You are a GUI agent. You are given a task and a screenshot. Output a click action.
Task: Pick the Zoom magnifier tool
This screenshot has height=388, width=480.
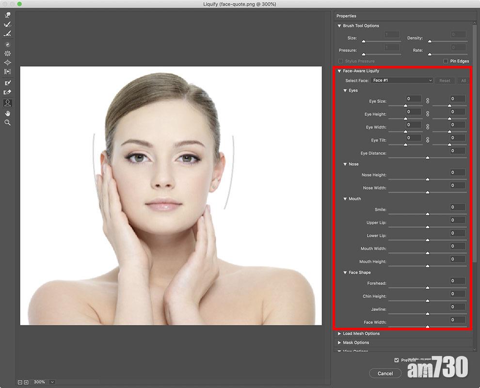click(7, 123)
